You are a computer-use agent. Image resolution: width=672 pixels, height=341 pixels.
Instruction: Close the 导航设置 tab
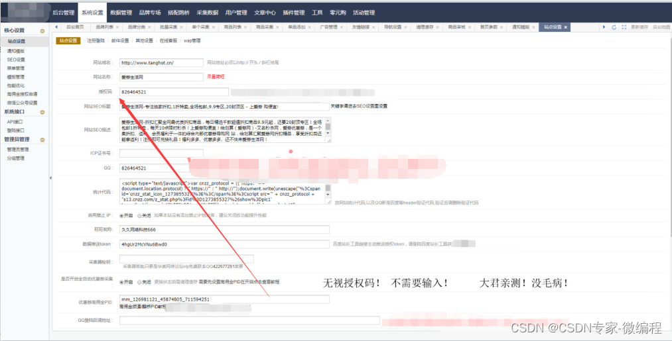coord(405,27)
